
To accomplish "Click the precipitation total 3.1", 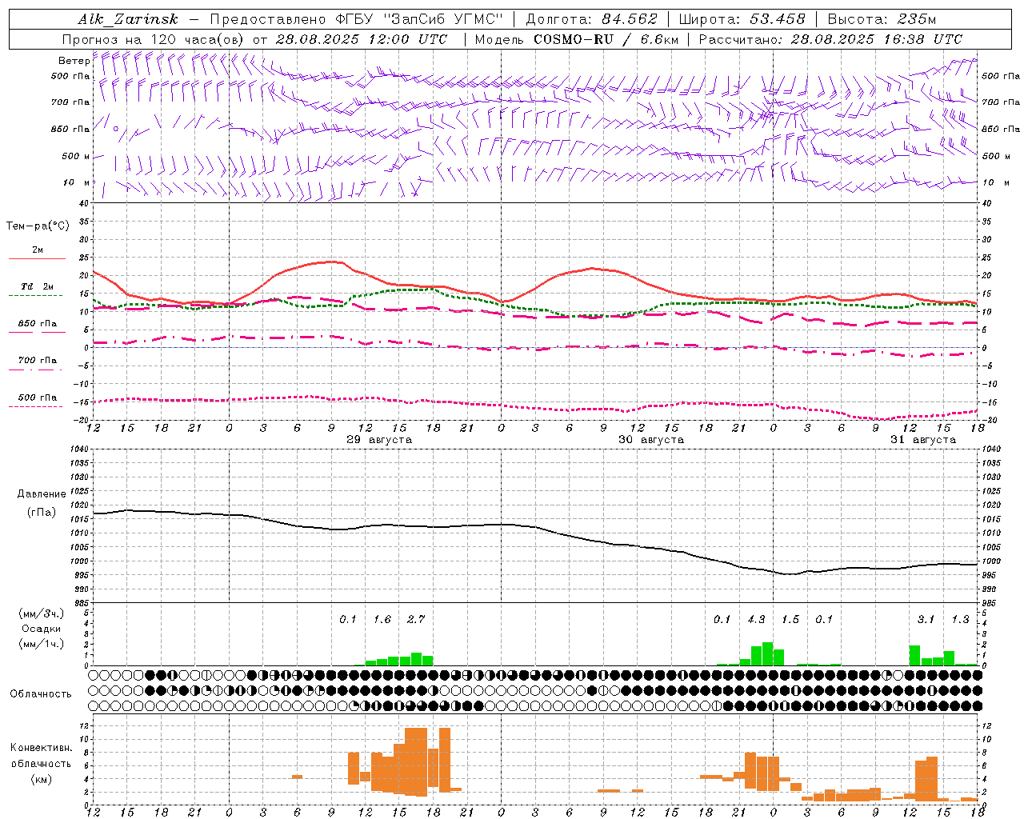I will pyautogui.click(x=926, y=620).
